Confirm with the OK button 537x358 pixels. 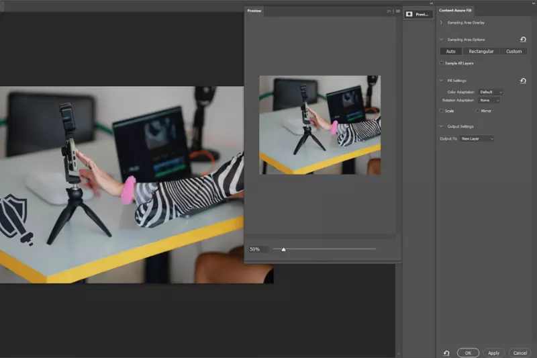pyautogui.click(x=468, y=353)
